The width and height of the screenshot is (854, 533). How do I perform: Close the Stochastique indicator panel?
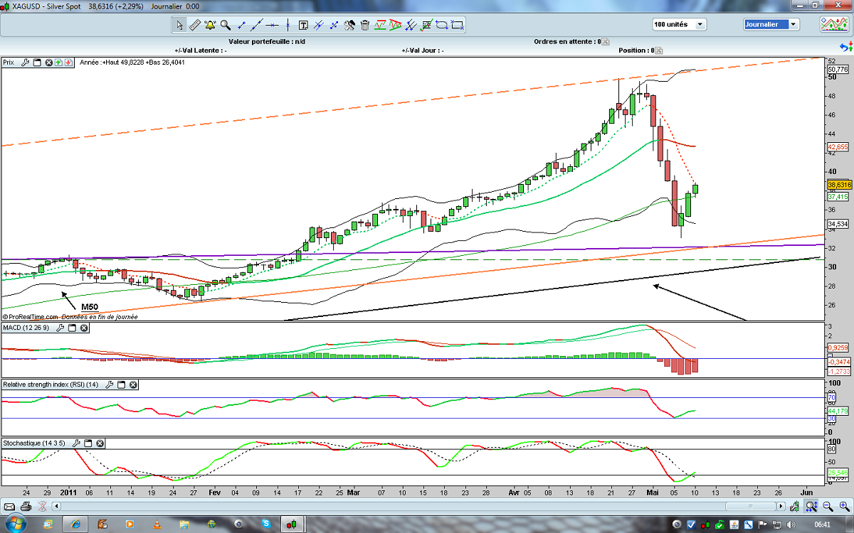(x=100, y=443)
